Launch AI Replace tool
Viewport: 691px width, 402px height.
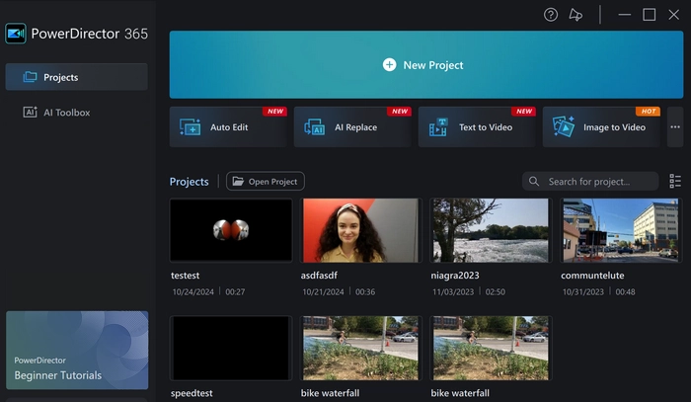(352, 127)
